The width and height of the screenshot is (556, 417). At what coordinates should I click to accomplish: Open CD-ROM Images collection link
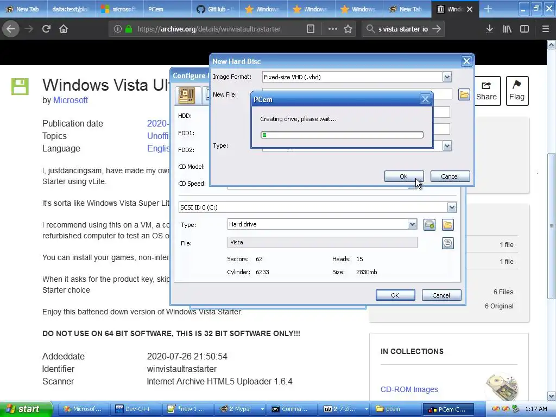point(409,389)
